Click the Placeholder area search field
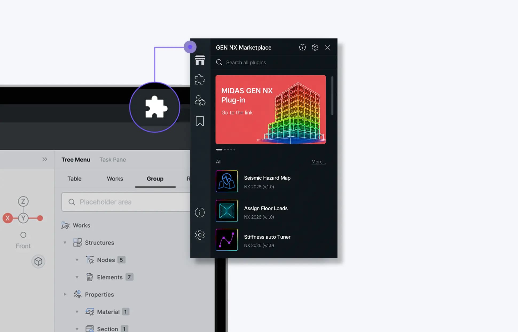The image size is (518, 332). 126,202
